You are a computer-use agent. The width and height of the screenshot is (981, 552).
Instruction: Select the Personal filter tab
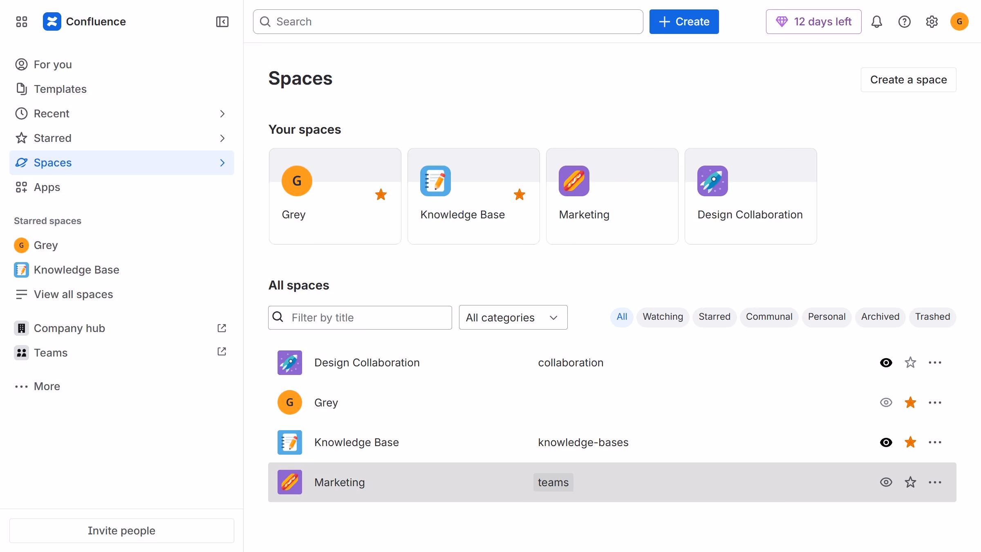826,317
